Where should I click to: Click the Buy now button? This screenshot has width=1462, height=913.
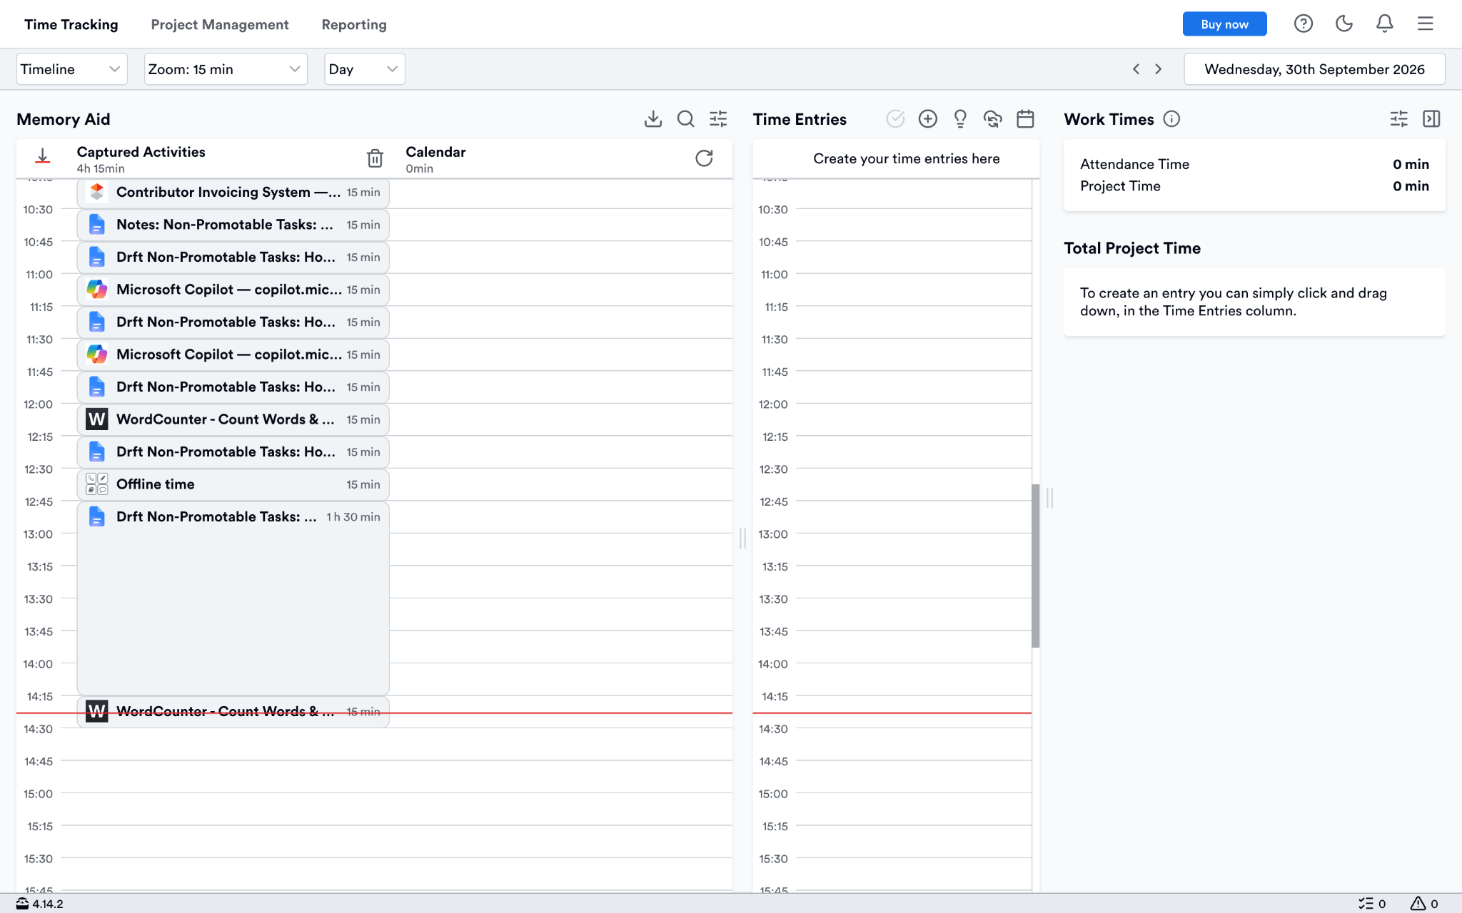[1224, 24]
